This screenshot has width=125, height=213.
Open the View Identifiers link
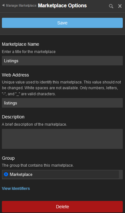point(16,189)
